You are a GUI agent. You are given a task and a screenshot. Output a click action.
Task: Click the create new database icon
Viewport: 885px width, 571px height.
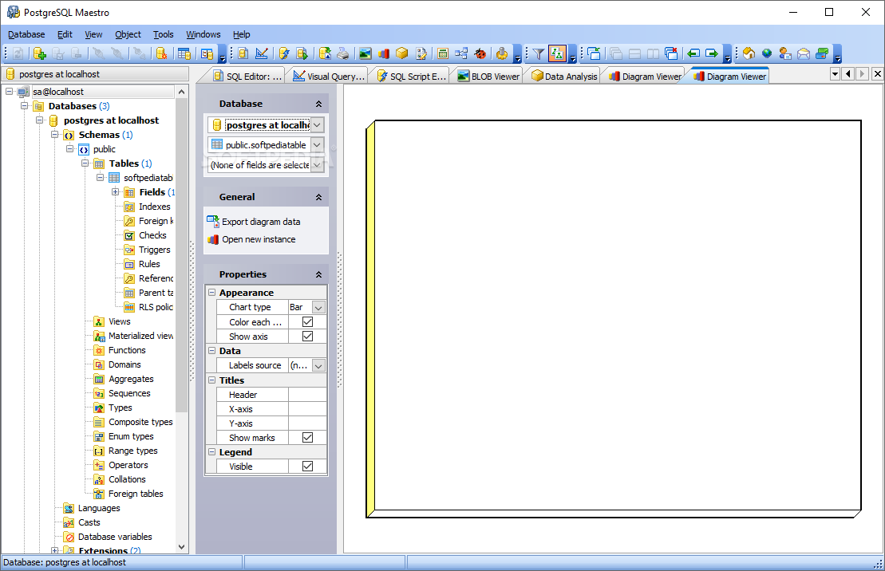(x=39, y=53)
